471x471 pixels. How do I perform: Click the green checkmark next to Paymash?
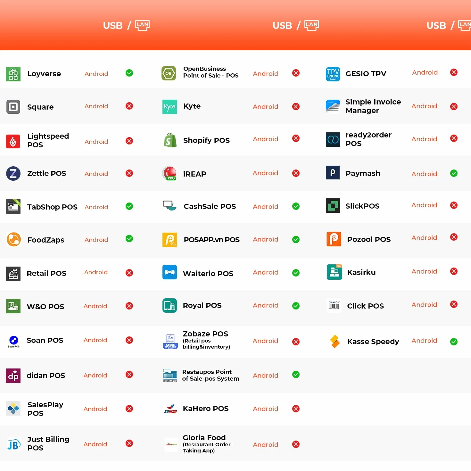click(x=454, y=173)
